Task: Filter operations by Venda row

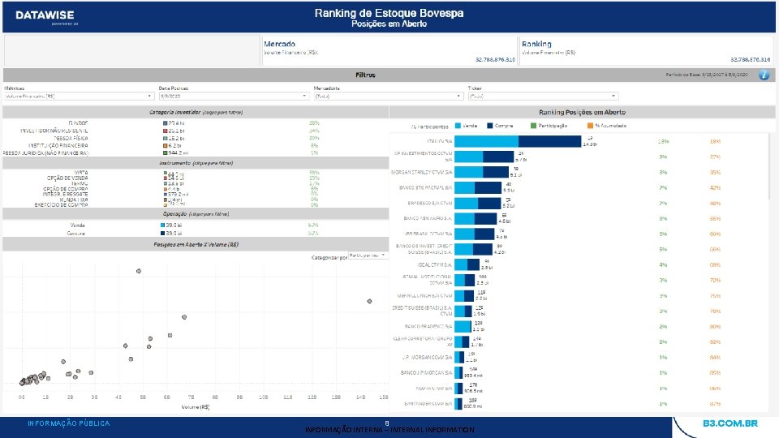Action: 77,225
